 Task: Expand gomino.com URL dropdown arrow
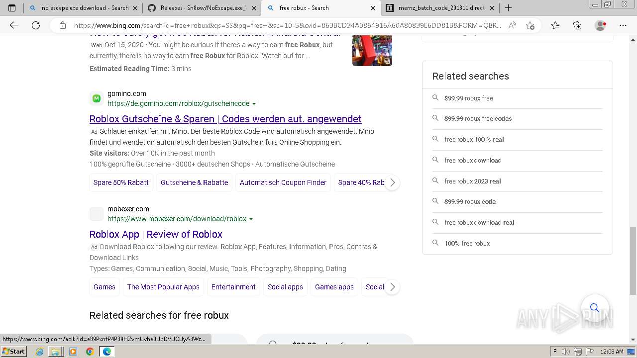pyautogui.click(x=254, y=104)
